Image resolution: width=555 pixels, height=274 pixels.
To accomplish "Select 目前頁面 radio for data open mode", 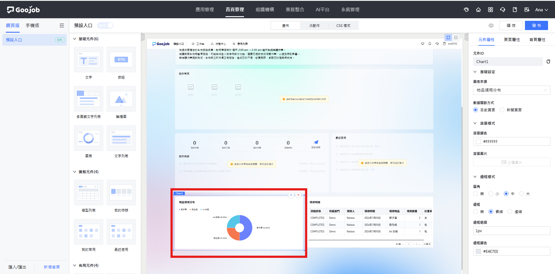I will [476, 110].
